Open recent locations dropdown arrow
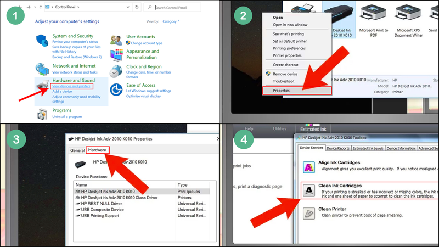 35,7
